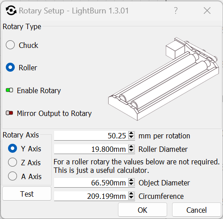Choose A Axis as rotary axis
This screenshot has height=219, width=223.
pos(13,176)
